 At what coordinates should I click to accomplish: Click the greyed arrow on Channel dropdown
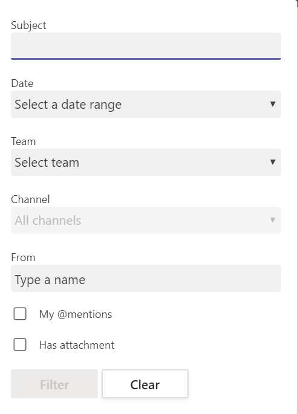click(x=273, y=220)
